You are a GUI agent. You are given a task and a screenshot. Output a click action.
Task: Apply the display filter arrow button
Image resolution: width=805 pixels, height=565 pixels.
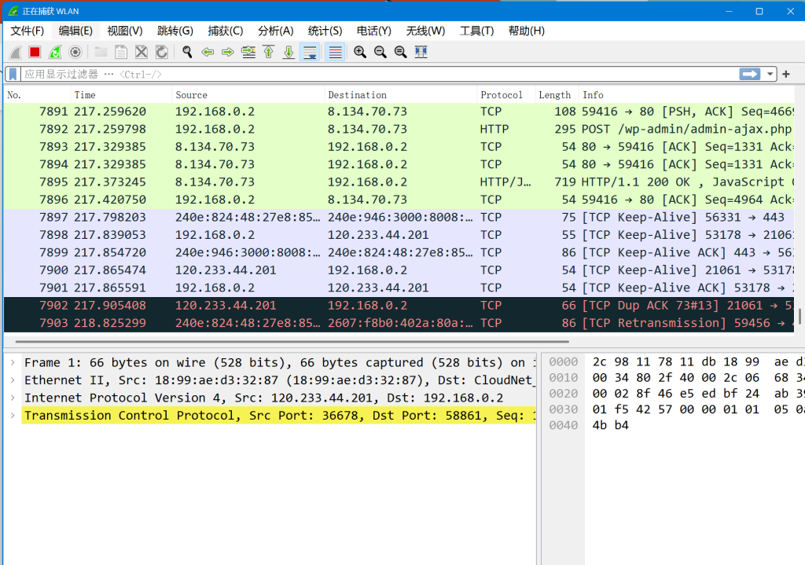pos(750,74)
